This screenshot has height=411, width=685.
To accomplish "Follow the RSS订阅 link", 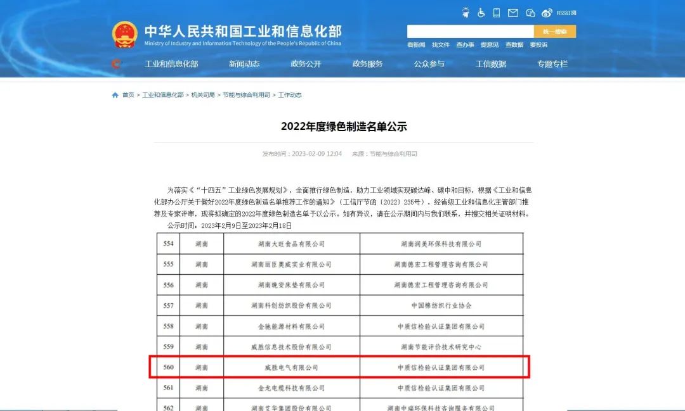I will 565,12.
